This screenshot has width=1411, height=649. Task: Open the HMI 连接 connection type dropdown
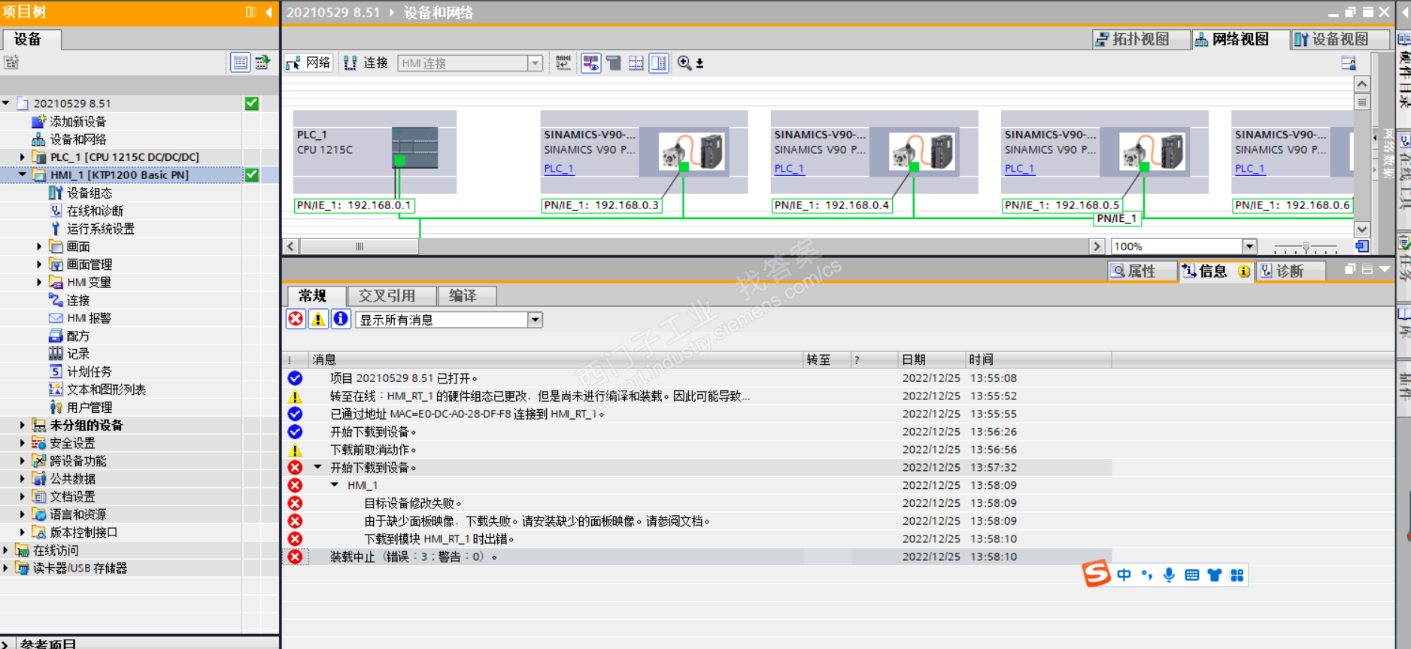pos(535,63)
